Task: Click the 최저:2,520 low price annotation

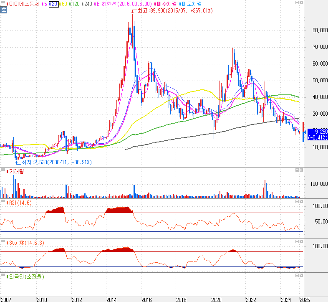Action: click(57, 162)
